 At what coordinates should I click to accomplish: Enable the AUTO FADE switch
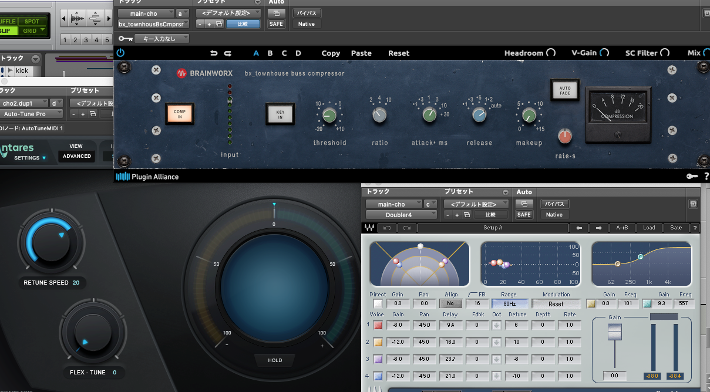[x=565, y=90]
